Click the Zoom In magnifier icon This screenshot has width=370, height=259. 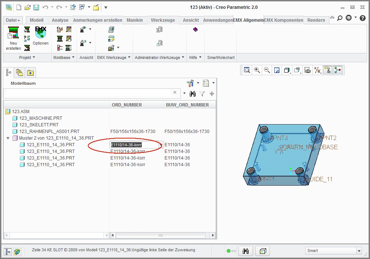pyautogui.click(x=257, y=70)
